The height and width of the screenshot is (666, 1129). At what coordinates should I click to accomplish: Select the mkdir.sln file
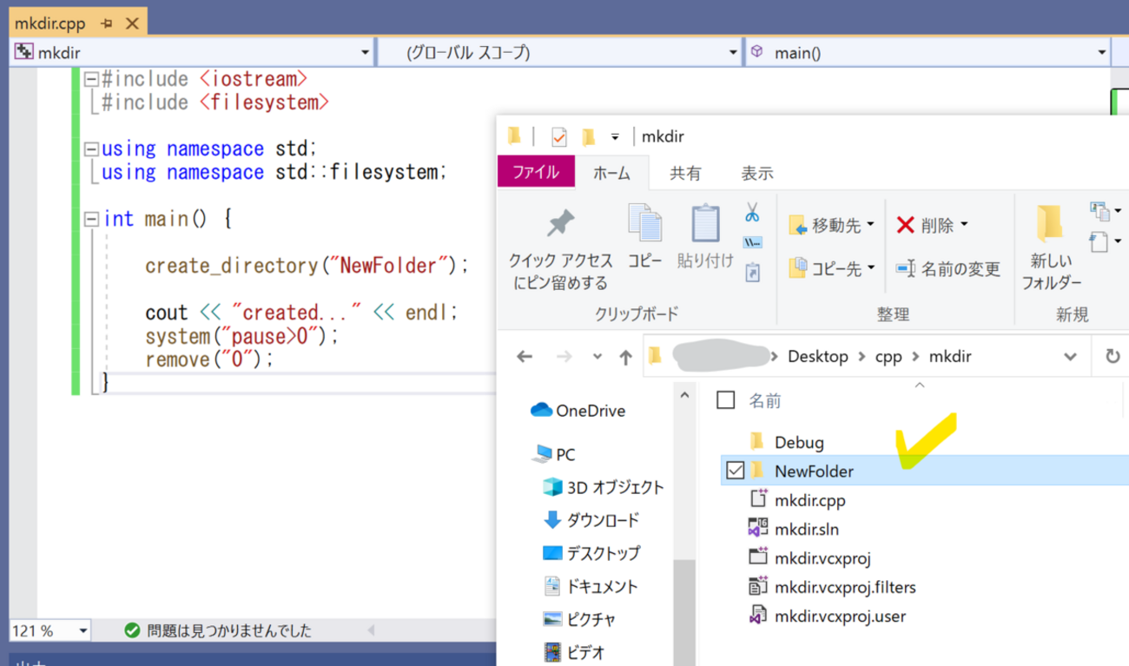[x=806, y=529]
